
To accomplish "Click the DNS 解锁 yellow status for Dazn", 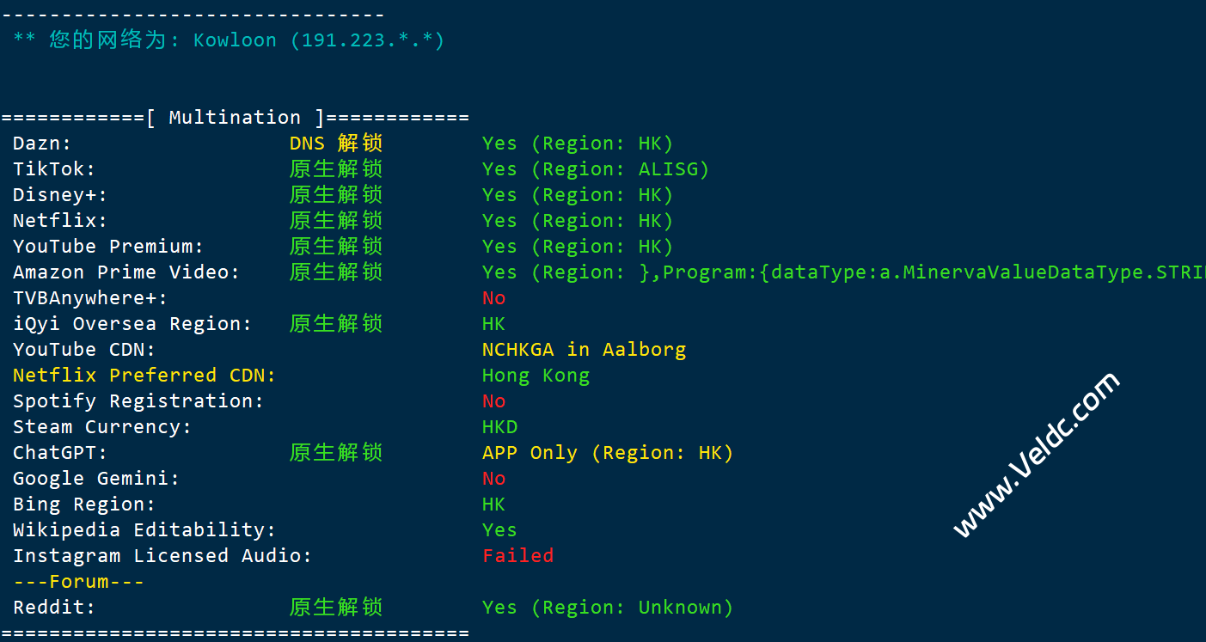I will (x=336, y=144).
